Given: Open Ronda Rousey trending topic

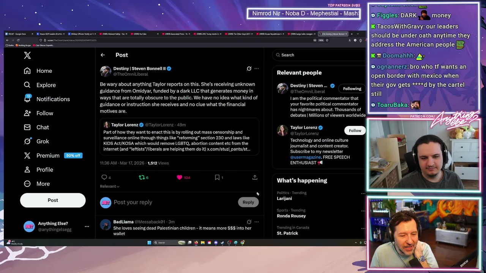Looking at the screenshot, I should click(x=291, y=216).
